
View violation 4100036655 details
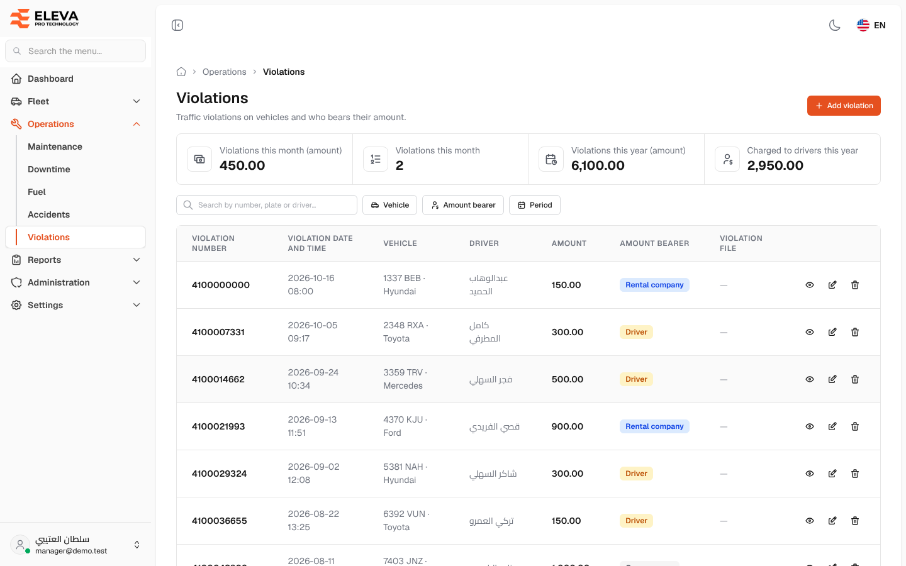pyautogui.click(x=810, y=521)
